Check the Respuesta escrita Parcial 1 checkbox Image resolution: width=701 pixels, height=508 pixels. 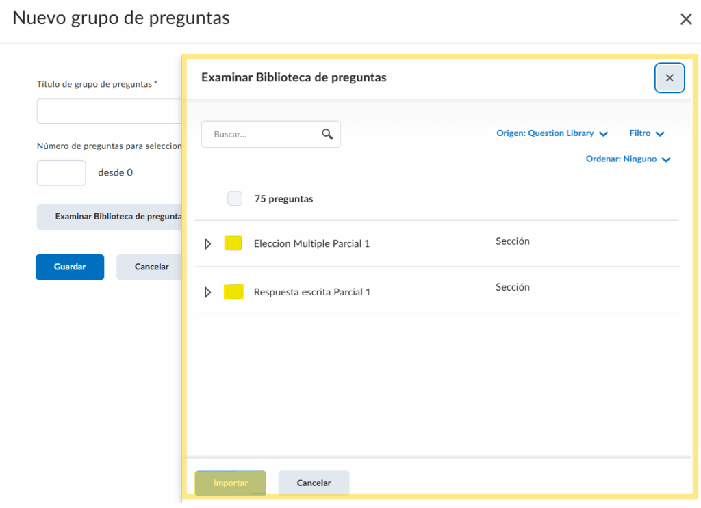pos(233,292)
